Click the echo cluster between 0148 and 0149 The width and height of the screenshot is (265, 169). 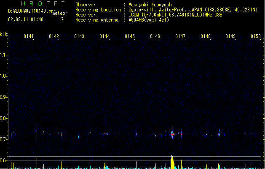[x=219, y=133]
